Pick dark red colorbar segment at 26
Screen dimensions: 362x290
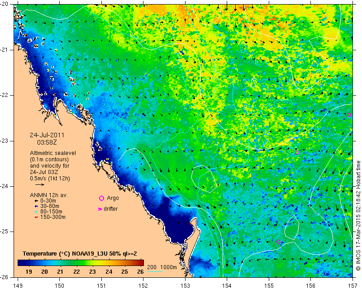click(141, 262)
